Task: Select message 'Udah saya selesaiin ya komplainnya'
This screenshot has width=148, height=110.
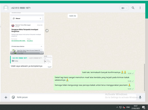Action: coord(27,66)
